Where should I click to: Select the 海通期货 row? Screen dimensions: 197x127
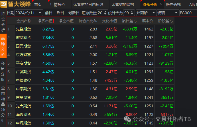(91, 114)
